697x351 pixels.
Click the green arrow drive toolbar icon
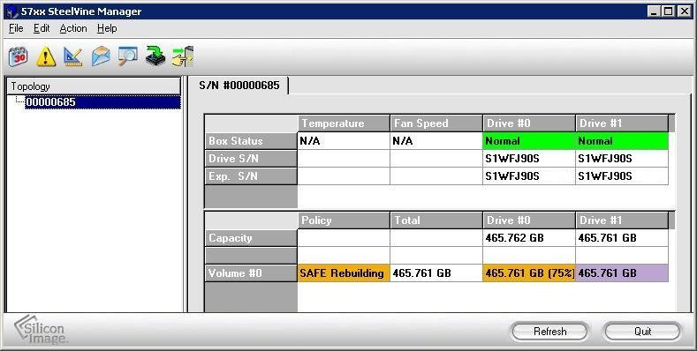[155, 56]
